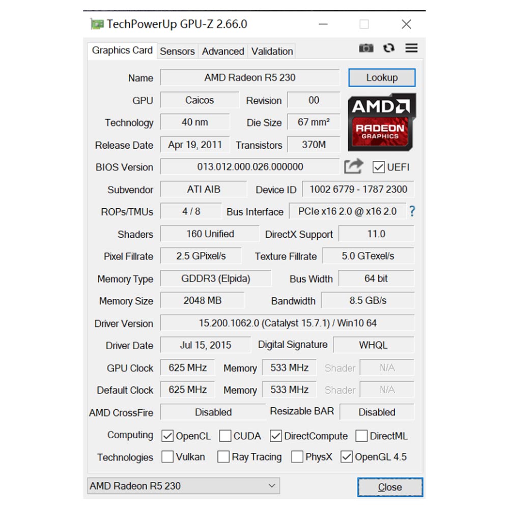Click the Bus Interface question mark

tap(412, 211)
